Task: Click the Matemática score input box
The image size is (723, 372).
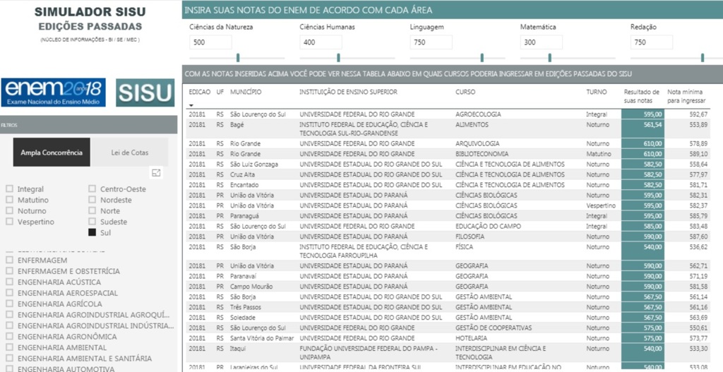Action: 542,42
